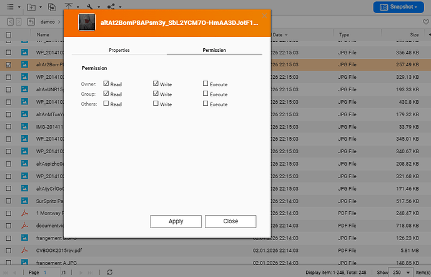Enable Others Write permission
Screen dimensions: 431x277
(x=156, y=104)
